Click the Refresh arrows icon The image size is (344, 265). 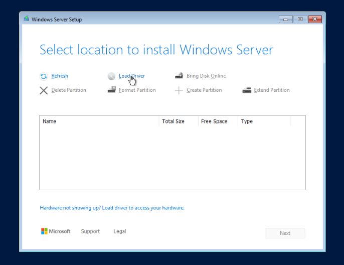(44, 76)
